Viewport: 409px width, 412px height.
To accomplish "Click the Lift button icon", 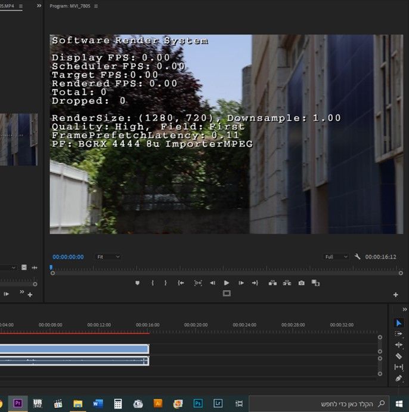I will click(272, 283).
